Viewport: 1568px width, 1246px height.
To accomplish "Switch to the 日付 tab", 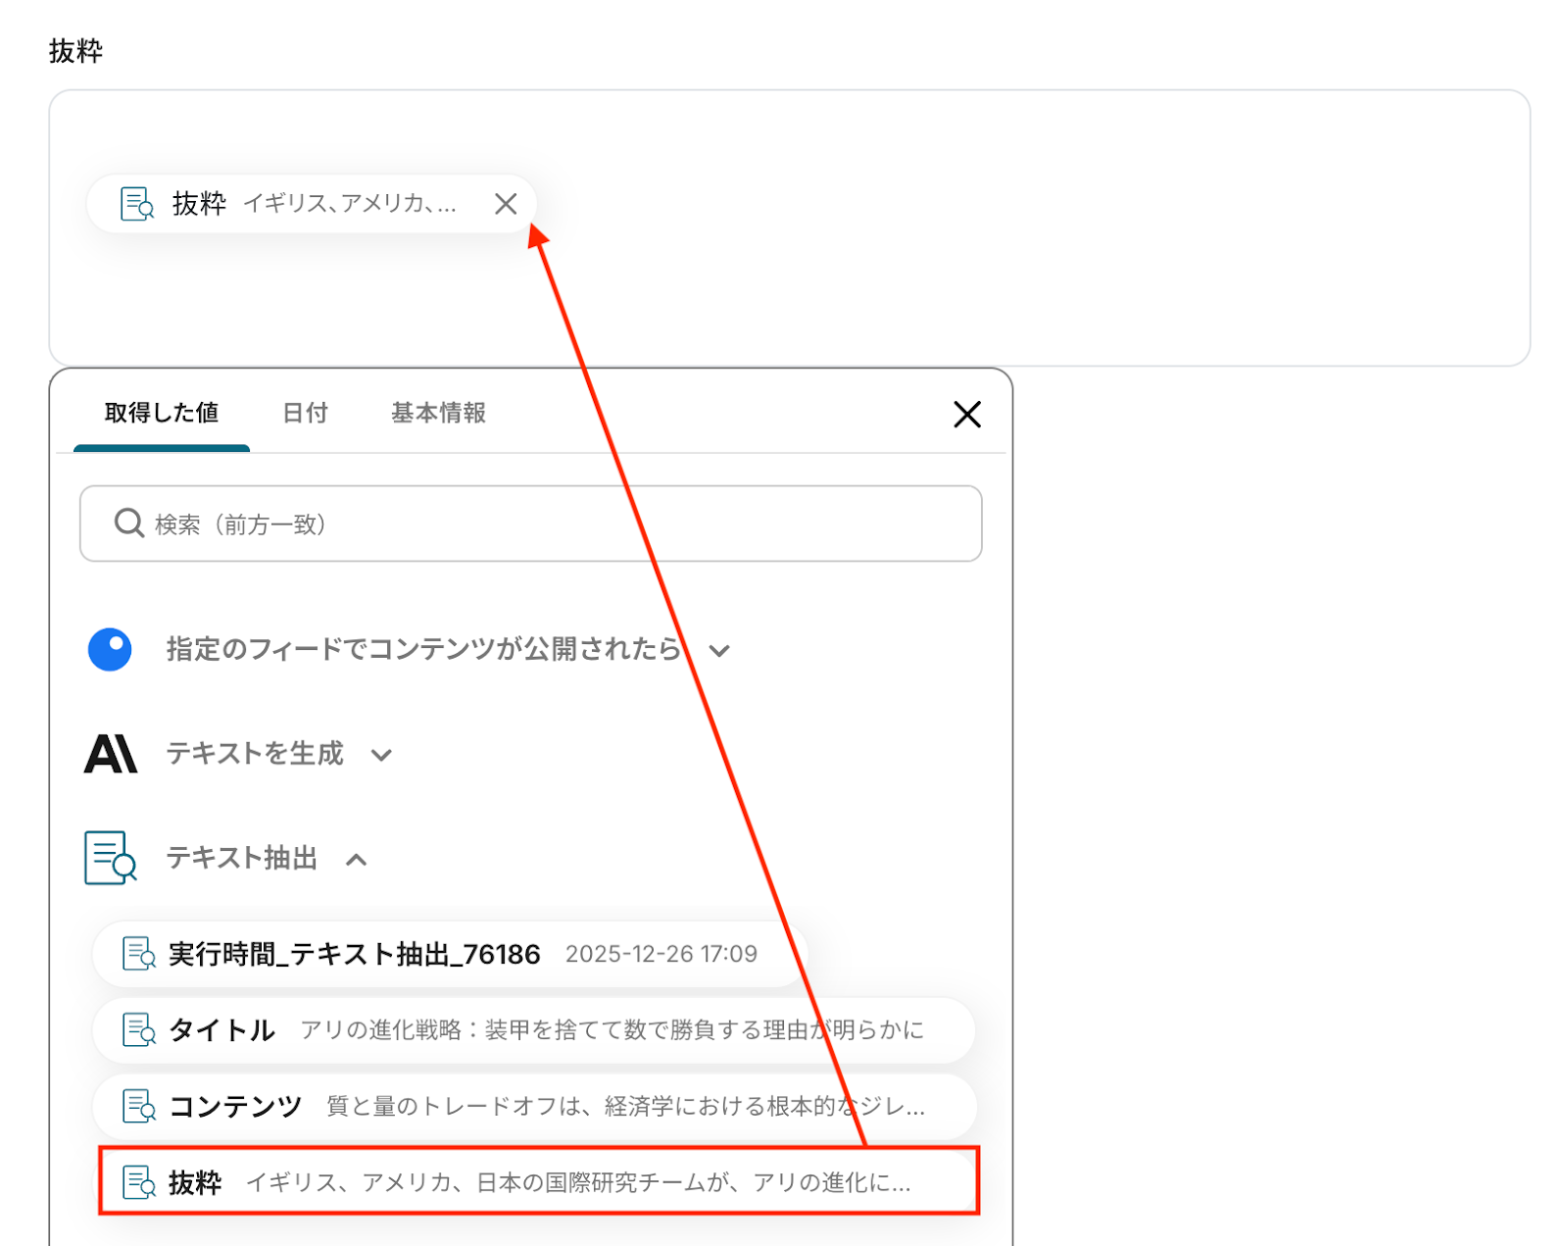I will [x=305, y=413].
